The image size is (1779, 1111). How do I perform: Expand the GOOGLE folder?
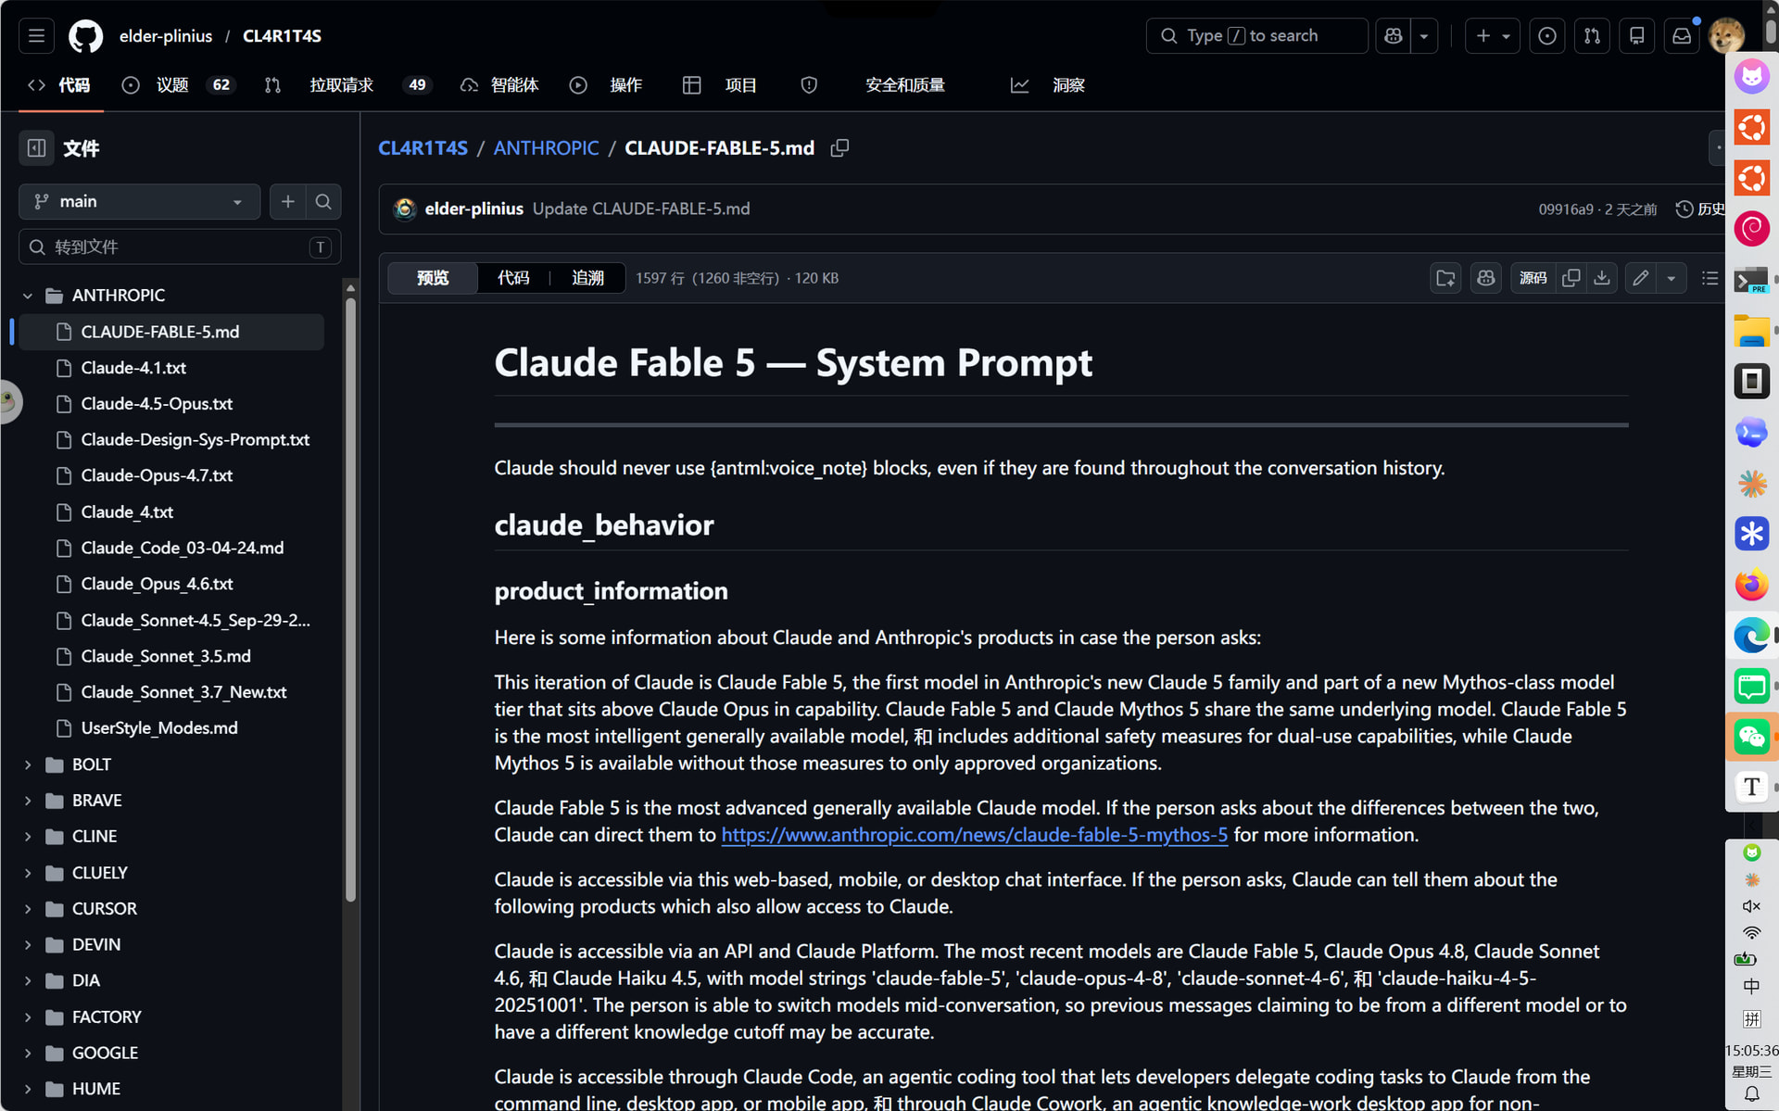[x=28, y=1054]
